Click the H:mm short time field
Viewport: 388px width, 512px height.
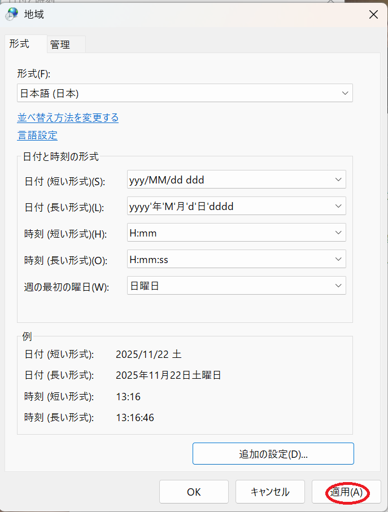click(226, 233)
